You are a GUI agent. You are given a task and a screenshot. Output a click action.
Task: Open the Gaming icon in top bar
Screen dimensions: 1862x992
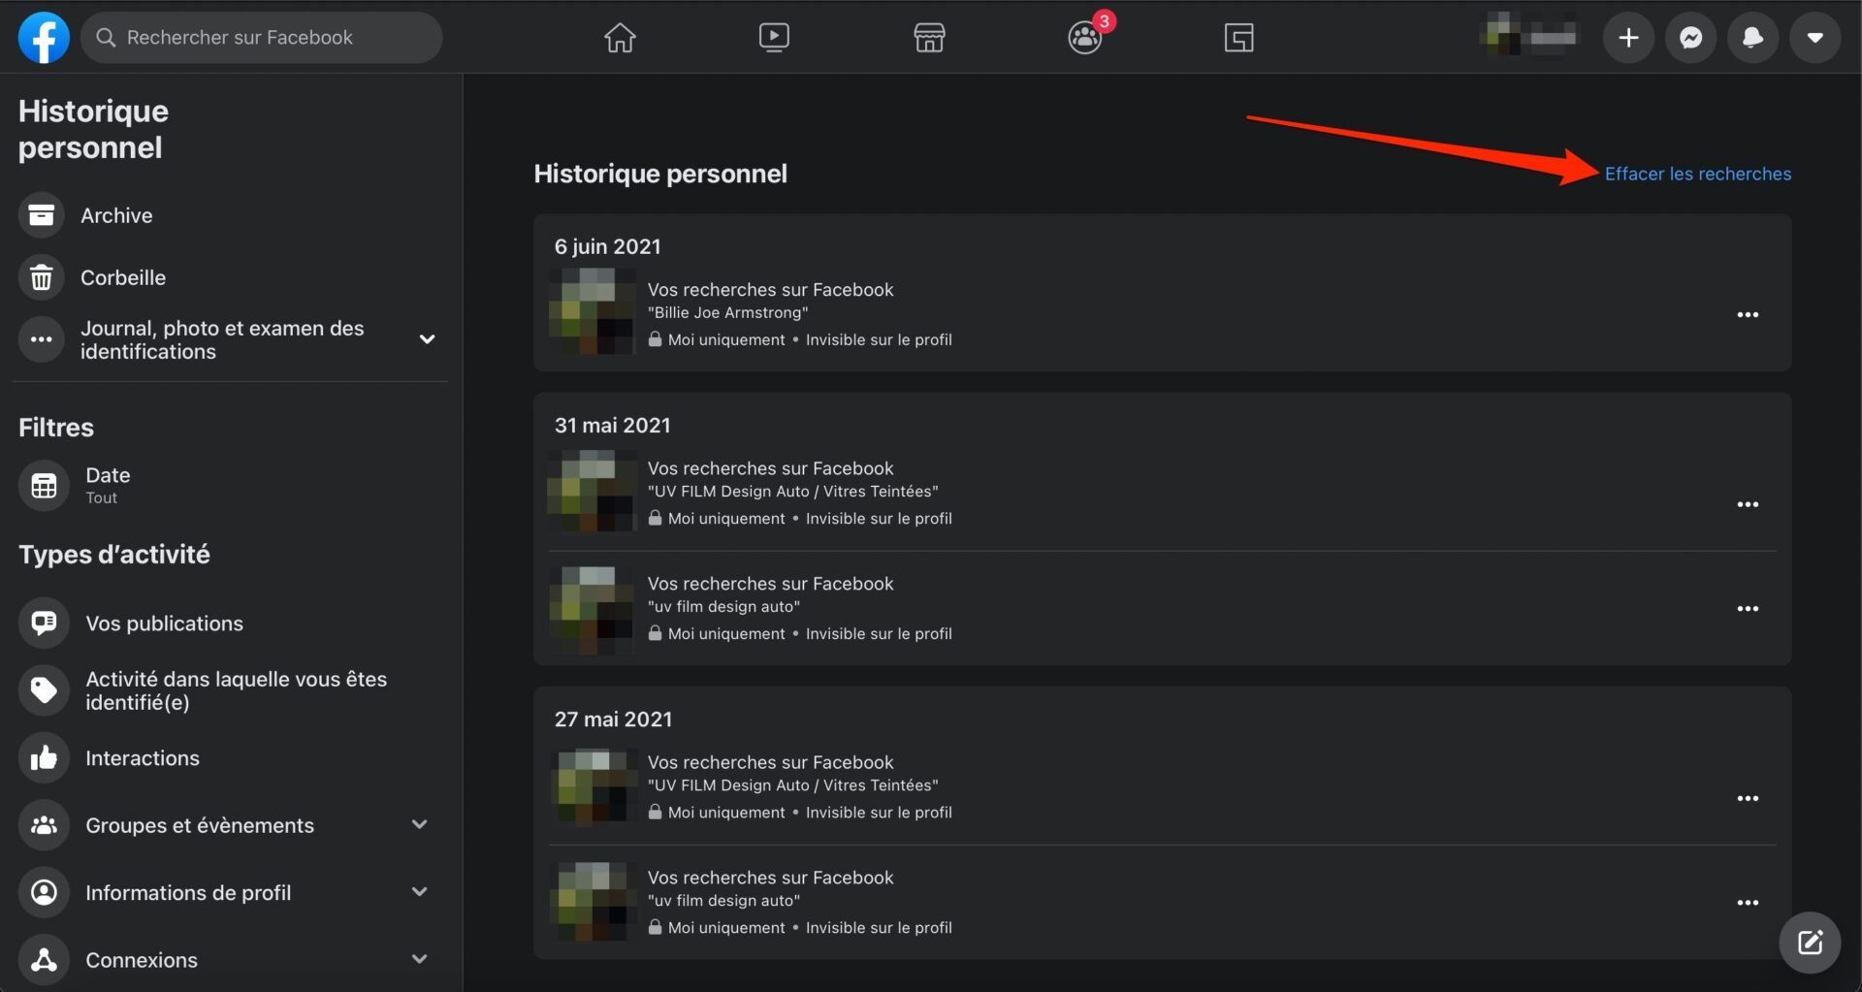[x=1239, y=38]
